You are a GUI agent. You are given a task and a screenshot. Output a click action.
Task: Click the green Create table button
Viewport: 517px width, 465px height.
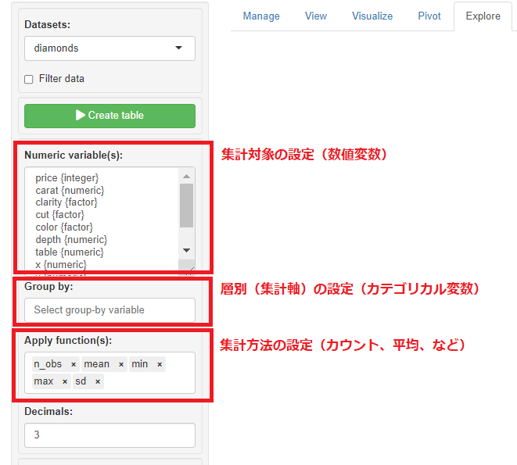110,116
